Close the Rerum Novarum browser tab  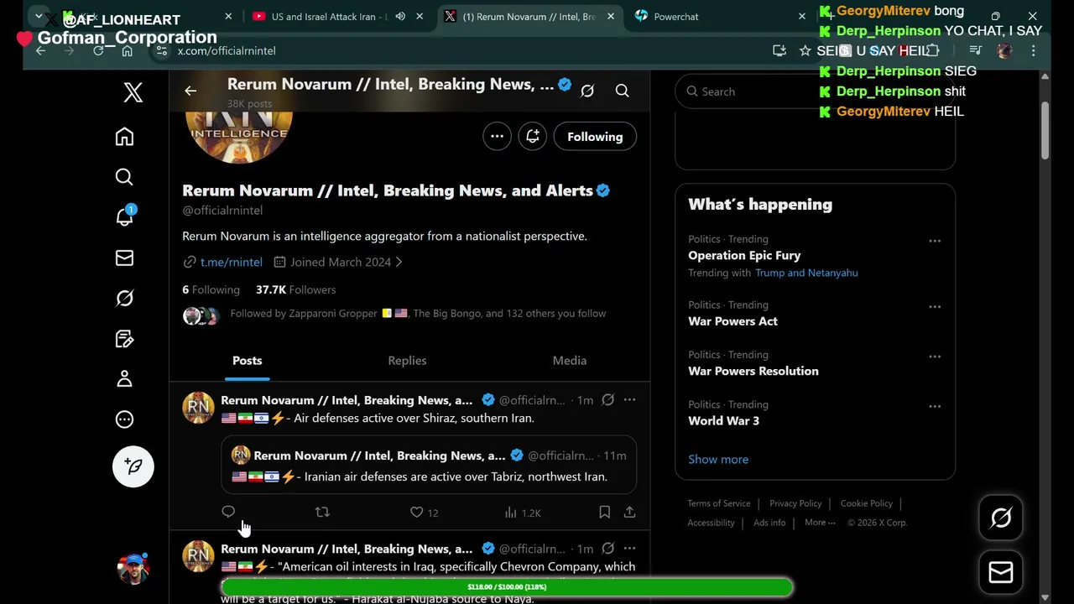(611, 17)
